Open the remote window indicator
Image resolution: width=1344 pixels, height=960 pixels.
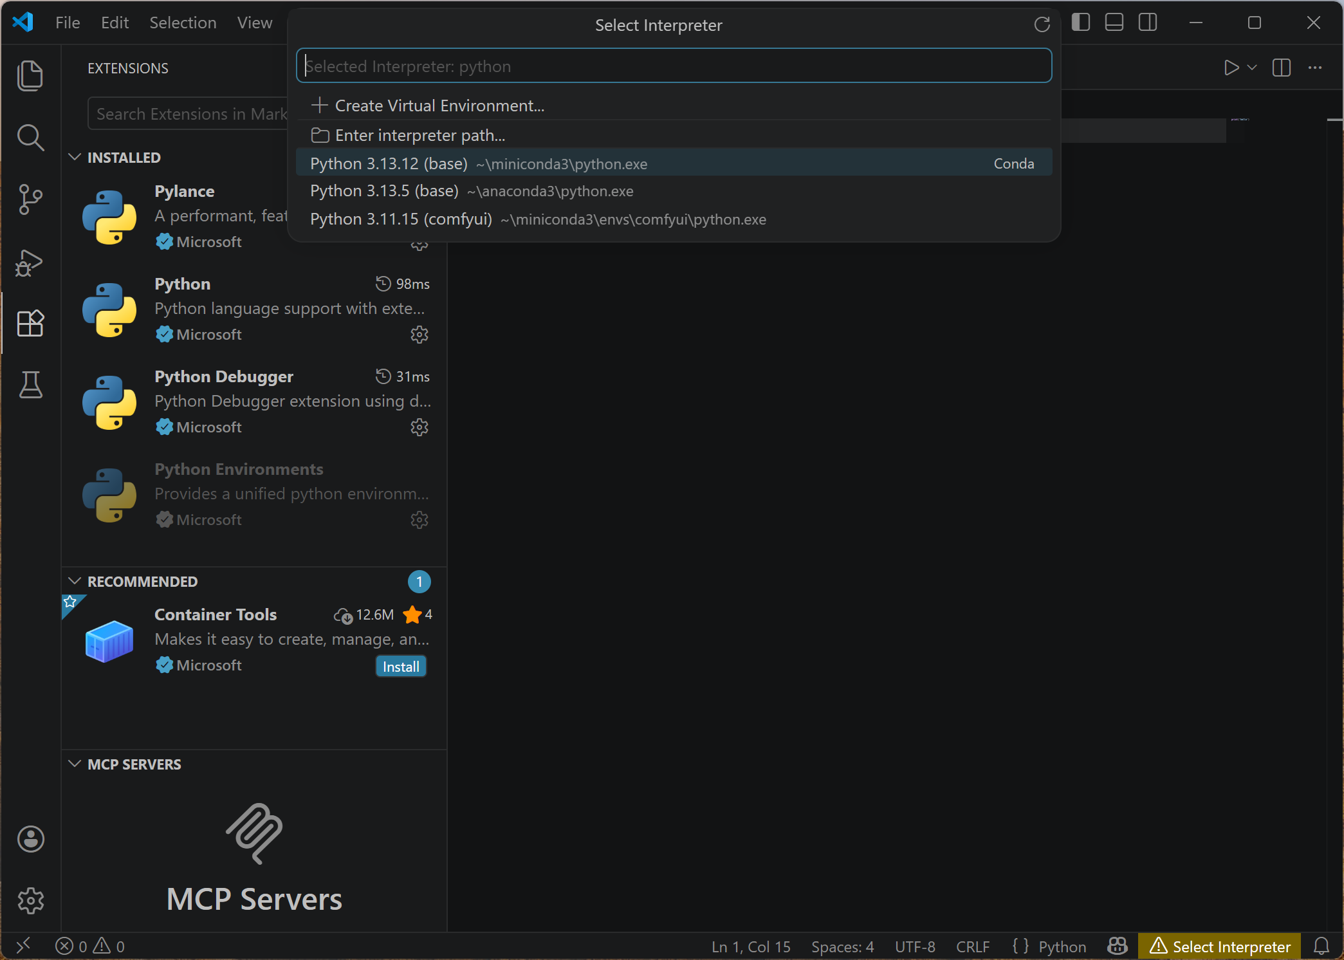pos(24,946)
